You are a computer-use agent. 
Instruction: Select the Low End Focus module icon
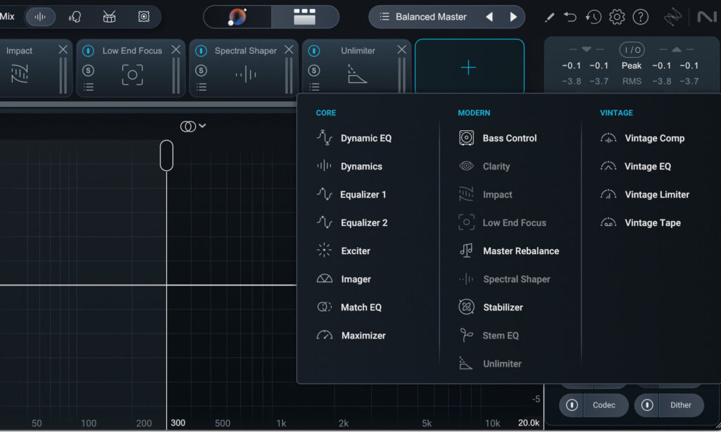pos(132,75)
